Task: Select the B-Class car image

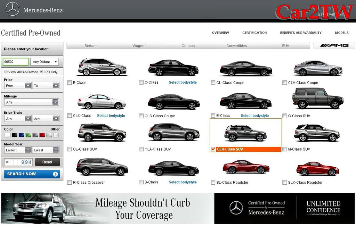Action: (x=102, y=67)
